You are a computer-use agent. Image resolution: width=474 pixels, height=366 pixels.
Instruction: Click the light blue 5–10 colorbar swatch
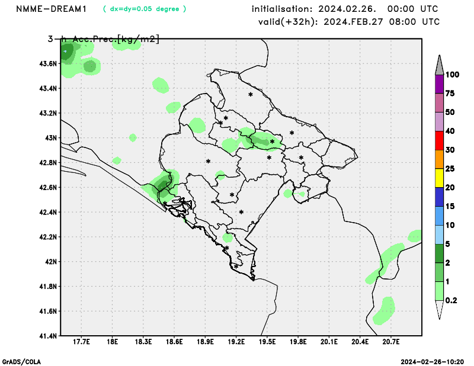pyautogui.click(x=439, y=235)
